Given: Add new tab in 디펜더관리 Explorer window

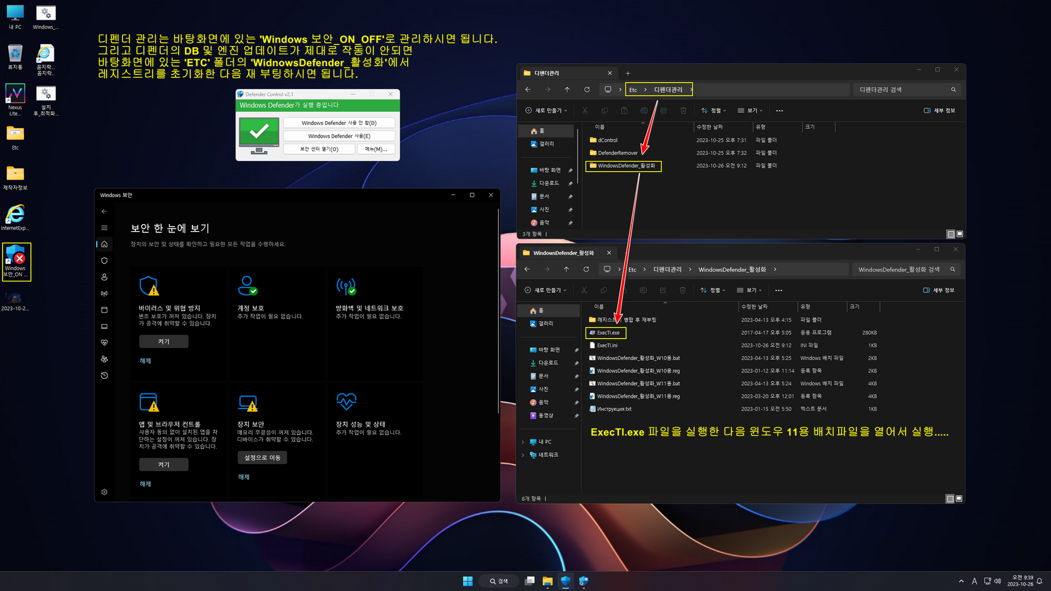Looking at the screenshot, I should [x=628, y=73].
